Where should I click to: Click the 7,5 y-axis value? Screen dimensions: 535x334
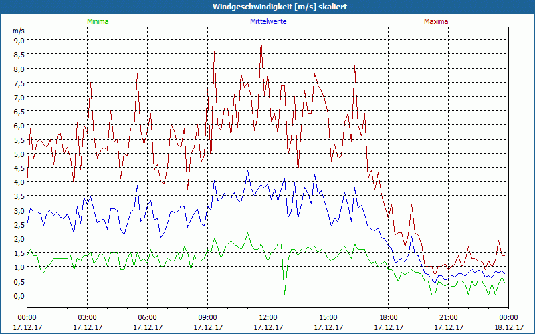pyautogui.click(x=19, y=83)
